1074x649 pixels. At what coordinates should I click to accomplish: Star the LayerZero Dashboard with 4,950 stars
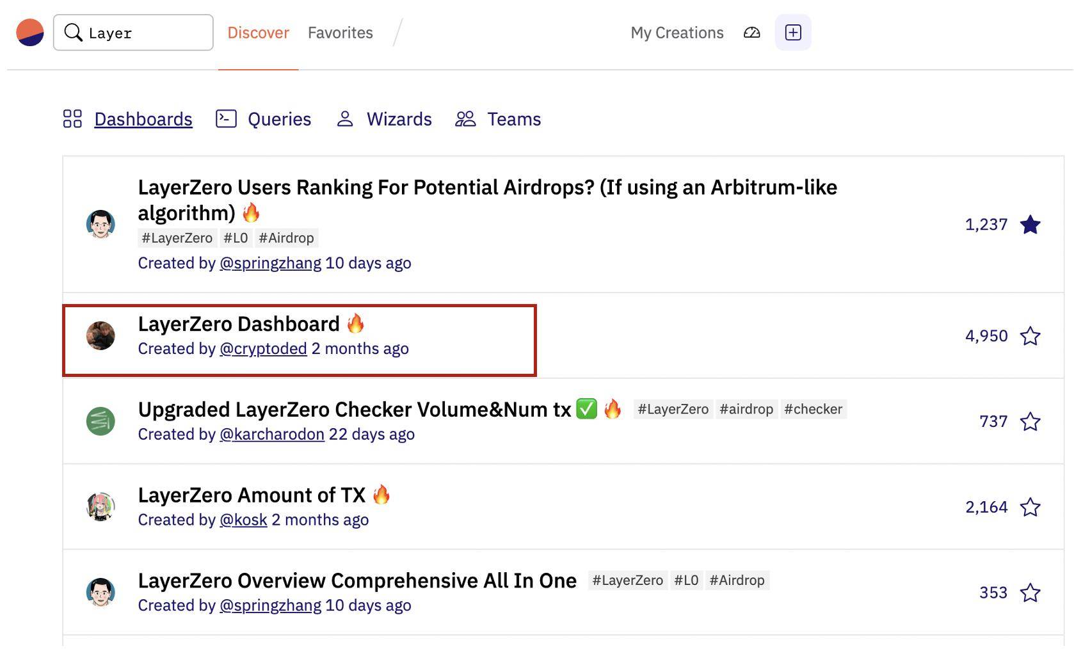[x=1030, y=336]
